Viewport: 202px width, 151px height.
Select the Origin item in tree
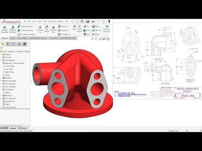point(6,75)
